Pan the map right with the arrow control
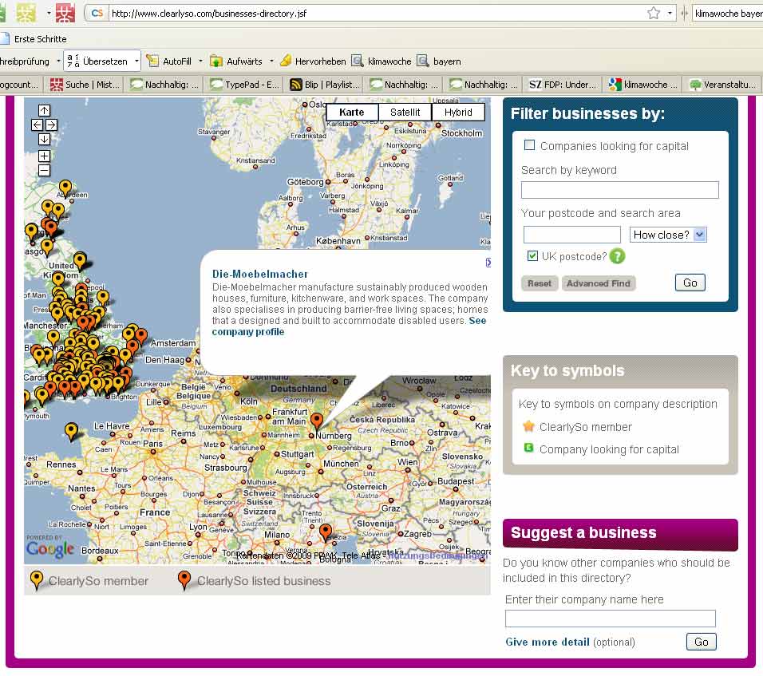This screenshot has width=763, height=676. pos(51,125)
